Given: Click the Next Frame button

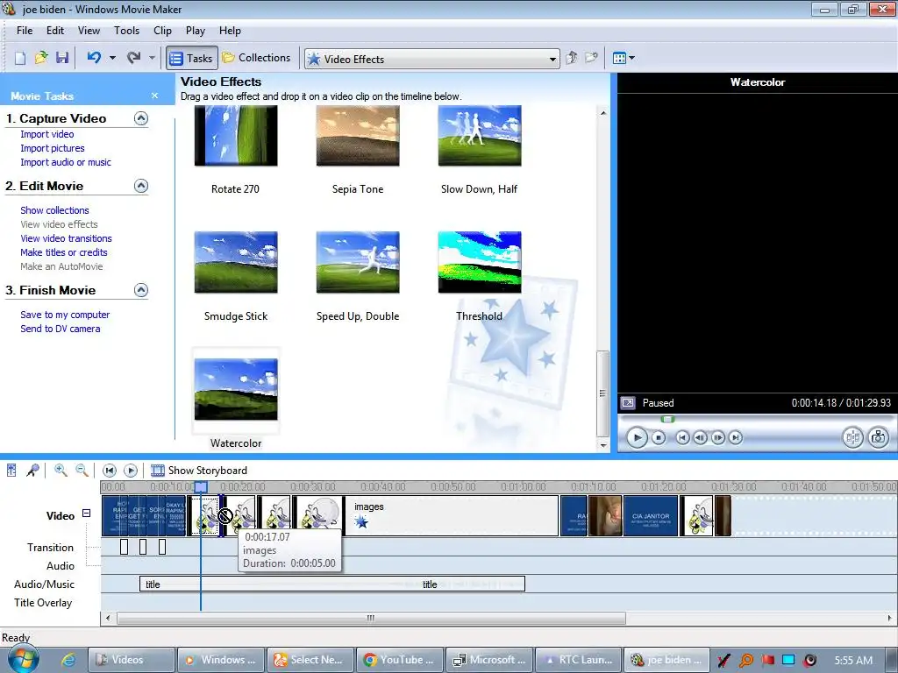Looking at the screenshot, I should 717,438.
